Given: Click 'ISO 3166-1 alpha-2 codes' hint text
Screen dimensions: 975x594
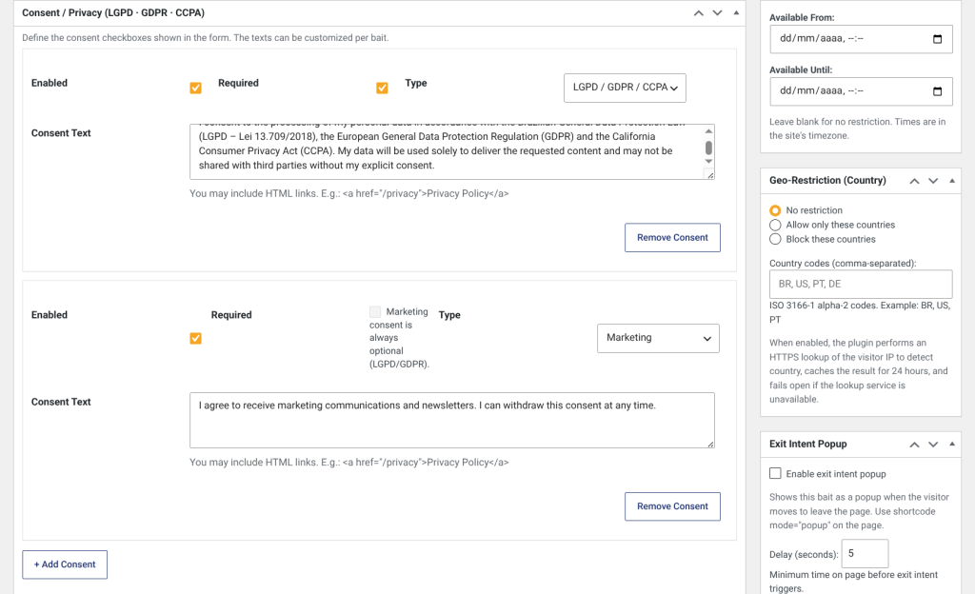Looking at the screenshot, I should [860, 312].
